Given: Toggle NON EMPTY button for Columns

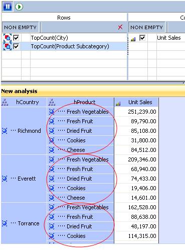Looking at the screenshot, I should [146, 27].
